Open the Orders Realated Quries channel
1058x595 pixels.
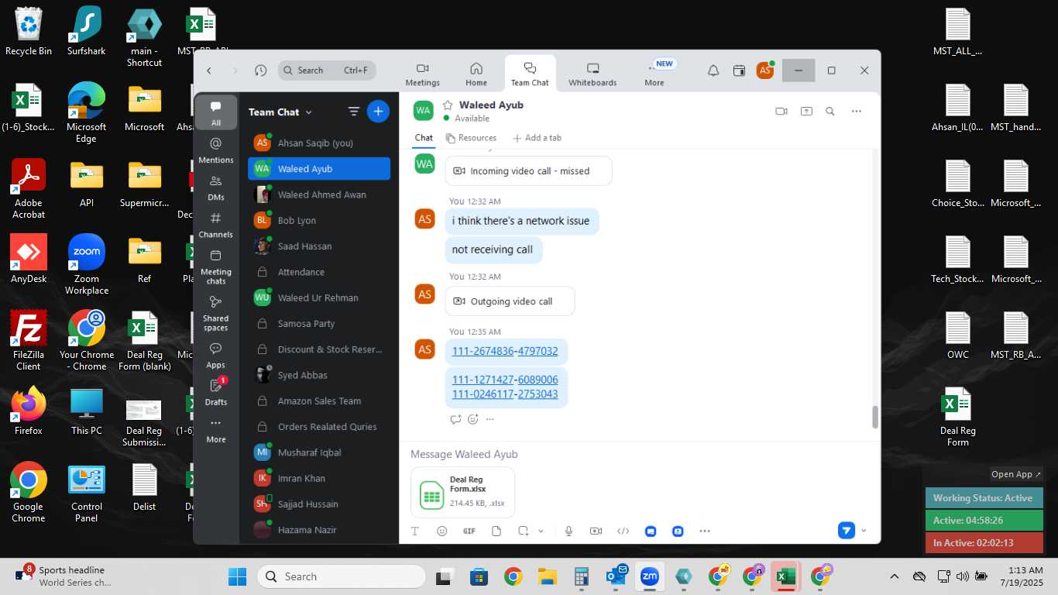point(319,427)
